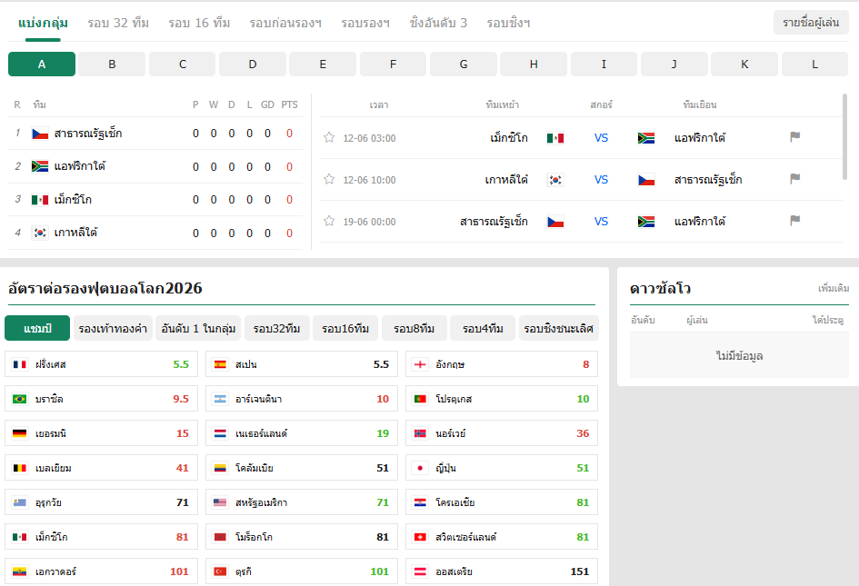Toggle favorite star for 19-06 00:00 match
The image size is (859, 586).
pos(329,221)
